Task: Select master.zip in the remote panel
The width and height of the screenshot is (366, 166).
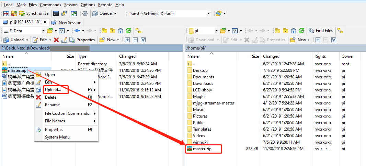Action: (202, 149)
